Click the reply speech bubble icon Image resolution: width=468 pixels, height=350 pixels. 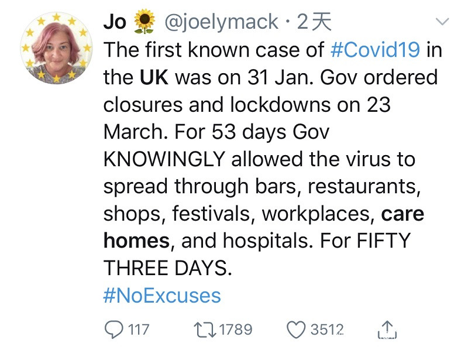pyautogui.click(x=113, y=329)
